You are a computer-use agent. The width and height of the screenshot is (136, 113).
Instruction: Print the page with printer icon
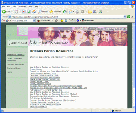(77, 12)
